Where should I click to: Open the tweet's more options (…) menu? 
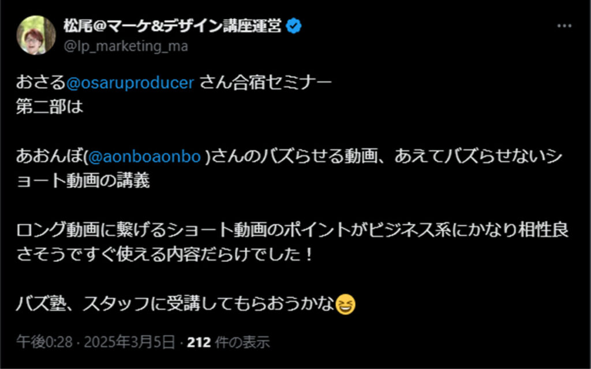coord(564,27)
